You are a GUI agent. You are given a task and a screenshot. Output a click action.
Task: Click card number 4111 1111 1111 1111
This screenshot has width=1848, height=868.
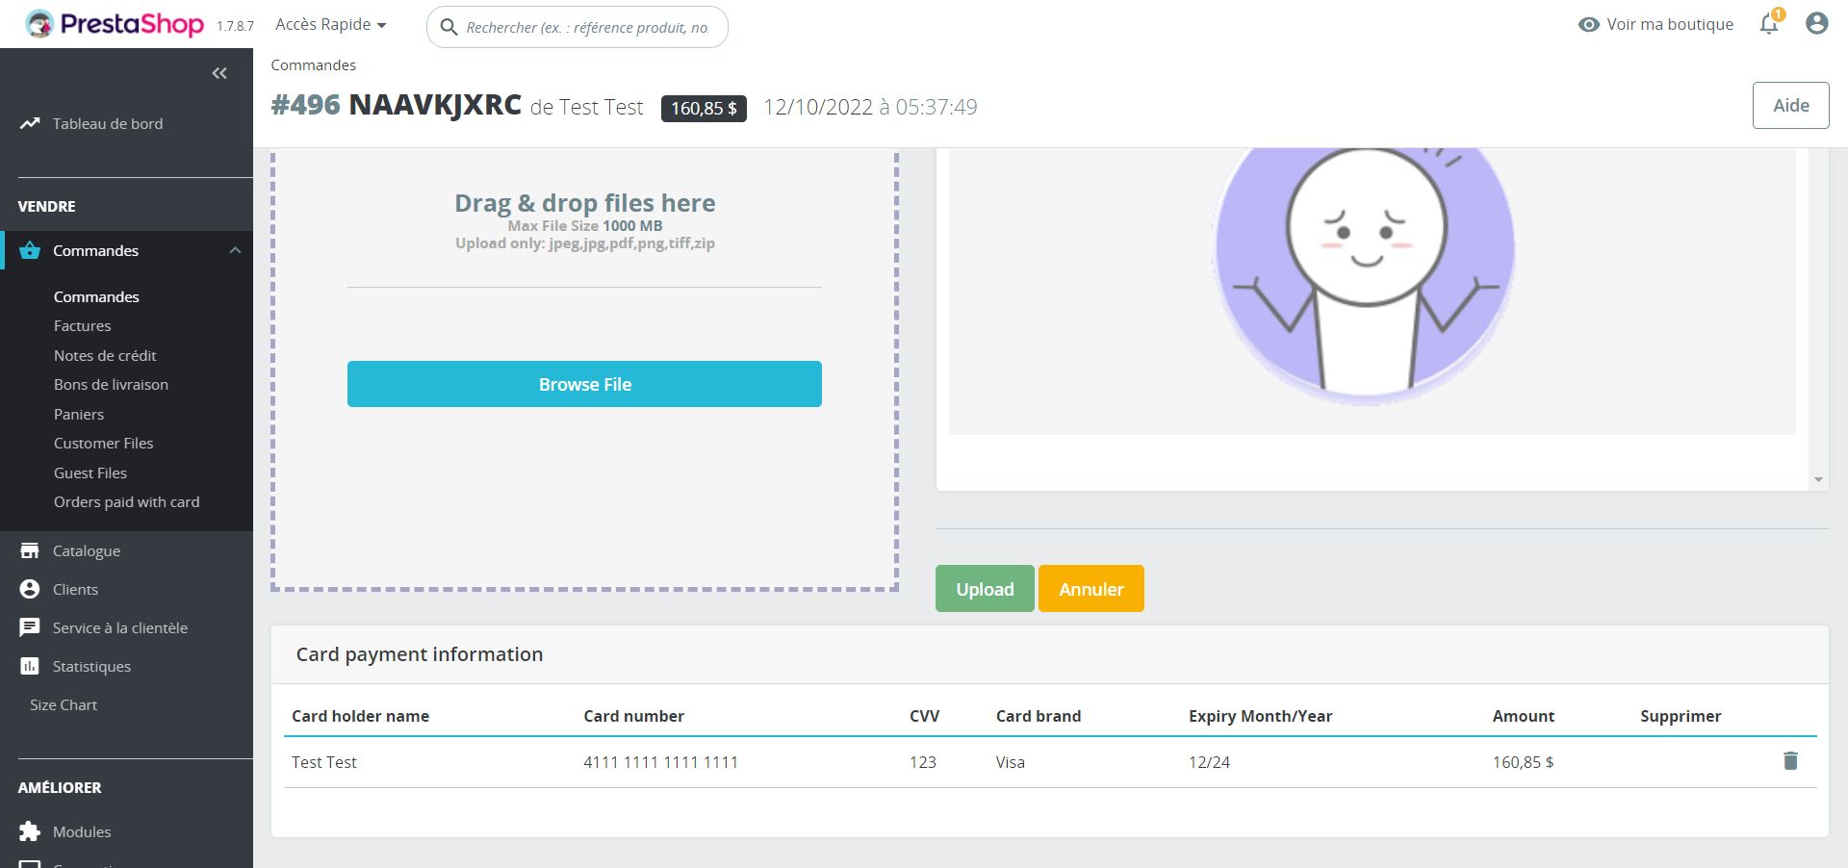click(660, 762)
